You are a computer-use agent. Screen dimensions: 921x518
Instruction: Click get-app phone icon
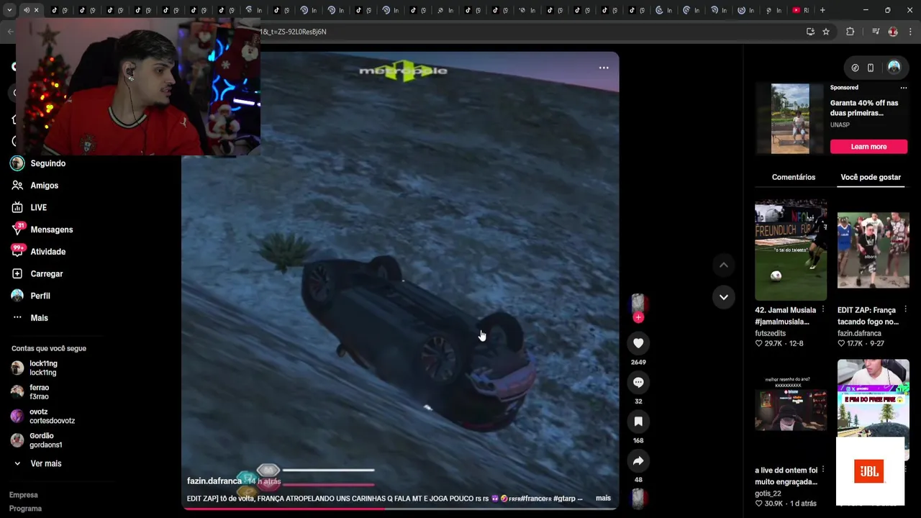[x=871, y=68]
